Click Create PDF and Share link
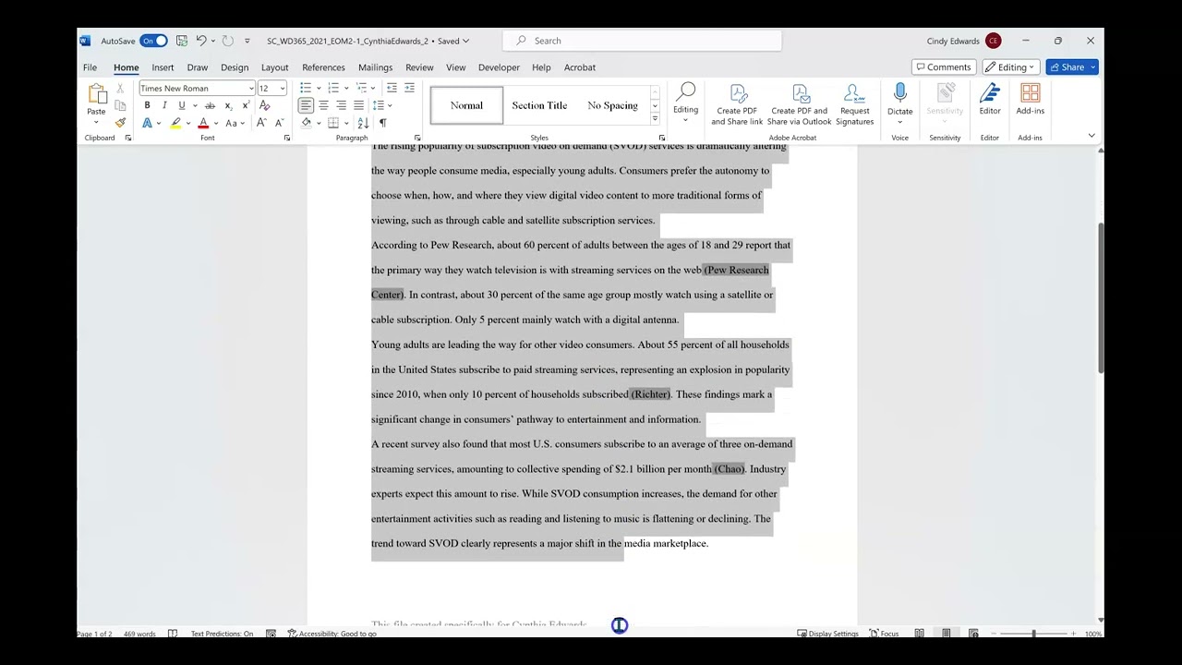Image resolution: width=1182 pixels, height=665 pixels. (737, 103)
